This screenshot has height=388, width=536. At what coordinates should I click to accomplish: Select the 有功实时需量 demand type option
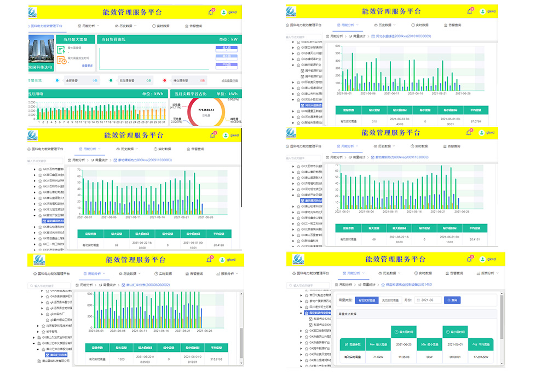[x=366, y=300]
